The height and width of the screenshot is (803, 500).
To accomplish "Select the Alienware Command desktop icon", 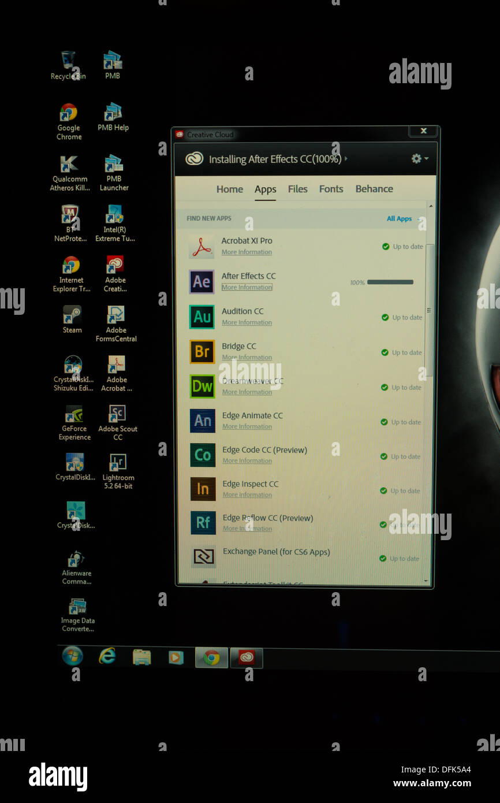I will point(77,567).
